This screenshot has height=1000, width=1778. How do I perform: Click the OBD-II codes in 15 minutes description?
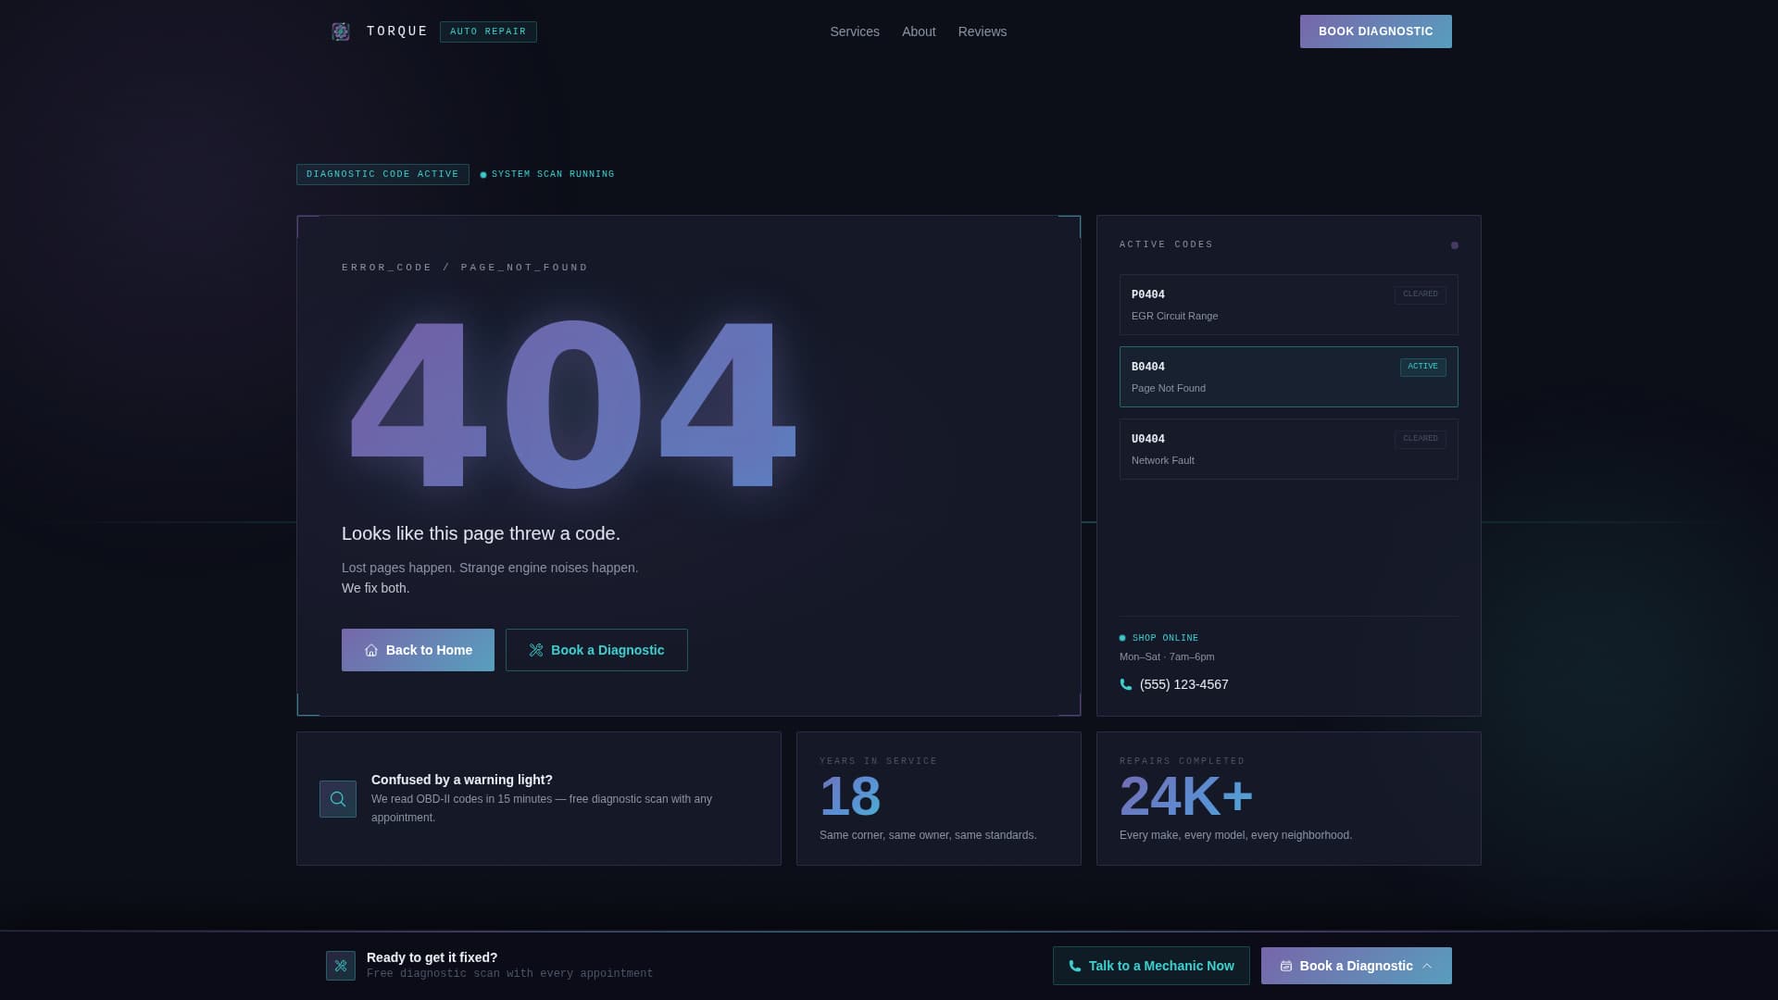pyautogui.click(x=542, y=808)
